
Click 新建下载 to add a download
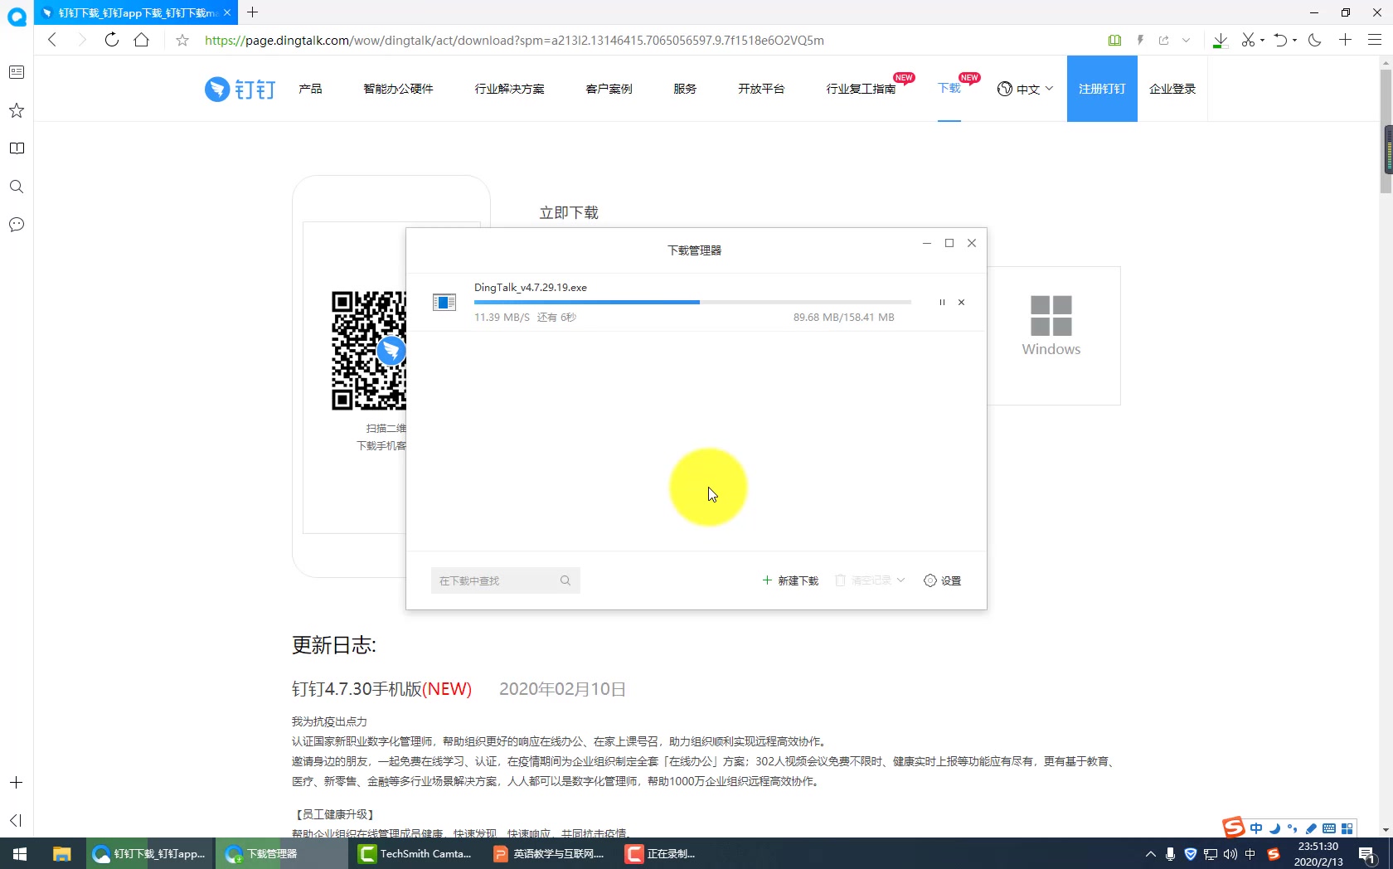point(790,580)
